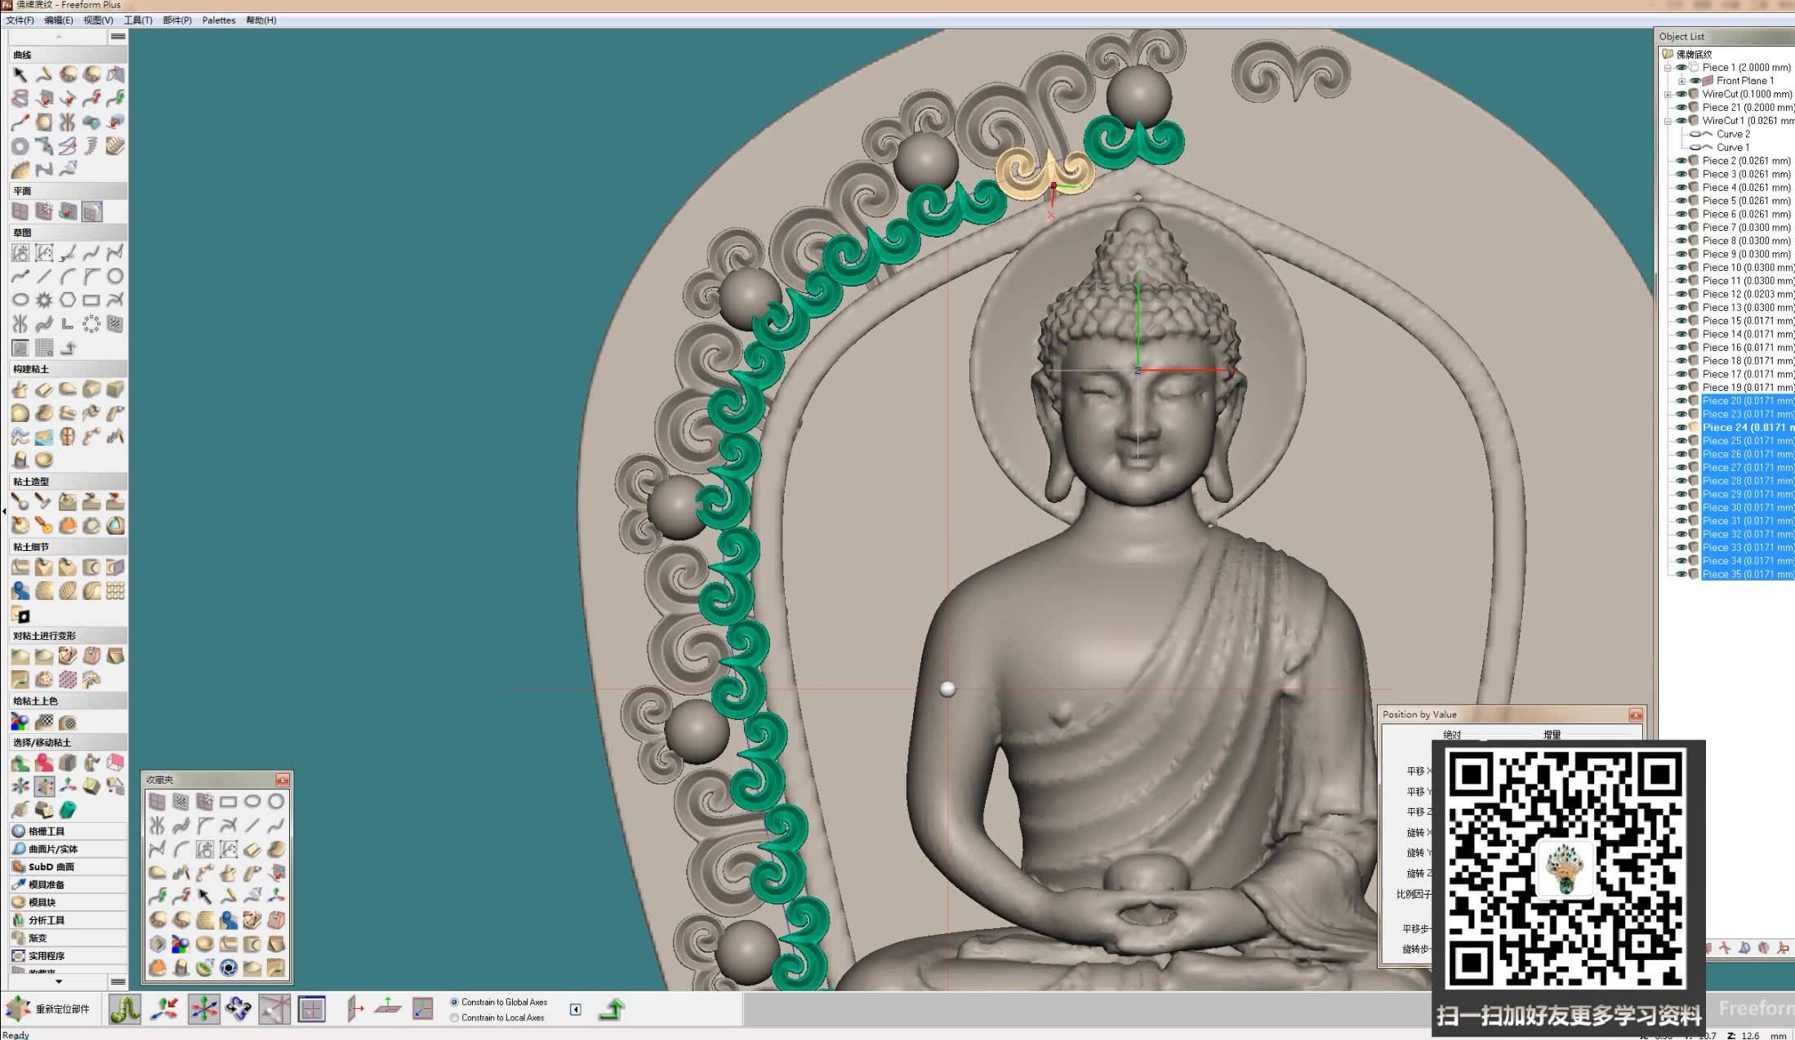Select Constrain to Local Axes option
1795x1040 pixels.
point(454,1017)
